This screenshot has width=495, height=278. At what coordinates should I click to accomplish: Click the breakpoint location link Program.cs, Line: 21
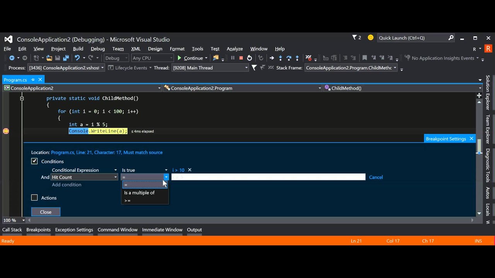click(x=107, y=153)
